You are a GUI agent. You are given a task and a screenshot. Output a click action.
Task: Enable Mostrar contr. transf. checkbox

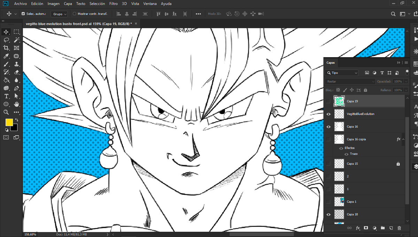tap(74, 14)
